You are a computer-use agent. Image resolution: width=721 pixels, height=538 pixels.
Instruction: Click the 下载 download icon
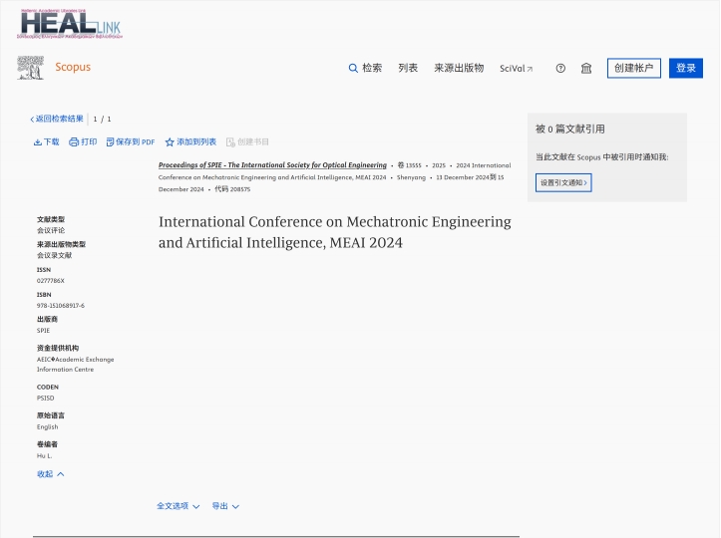click(x=38, y=142)
